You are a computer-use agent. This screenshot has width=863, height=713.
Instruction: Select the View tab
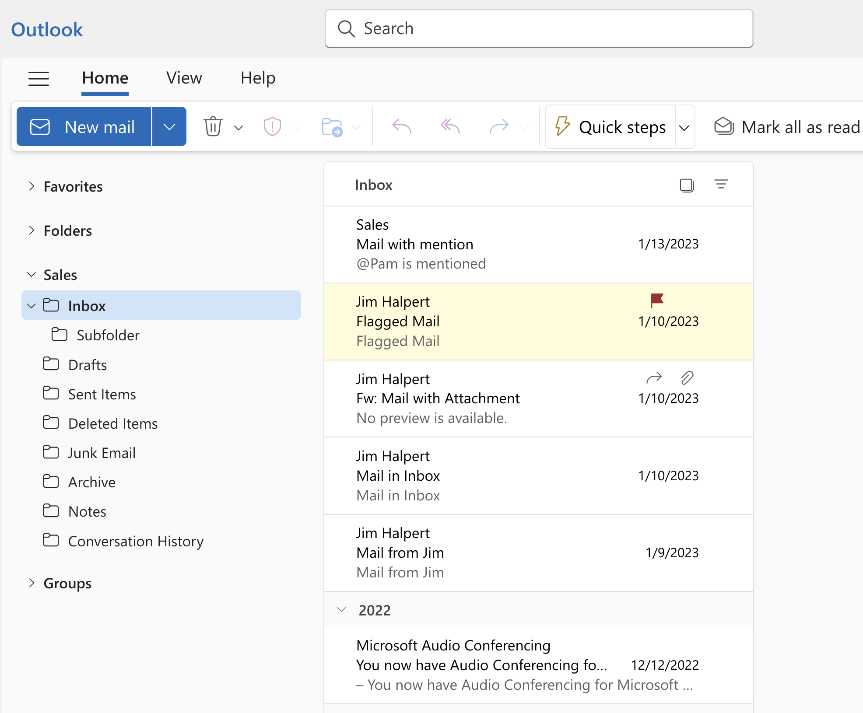coord(183,77)
